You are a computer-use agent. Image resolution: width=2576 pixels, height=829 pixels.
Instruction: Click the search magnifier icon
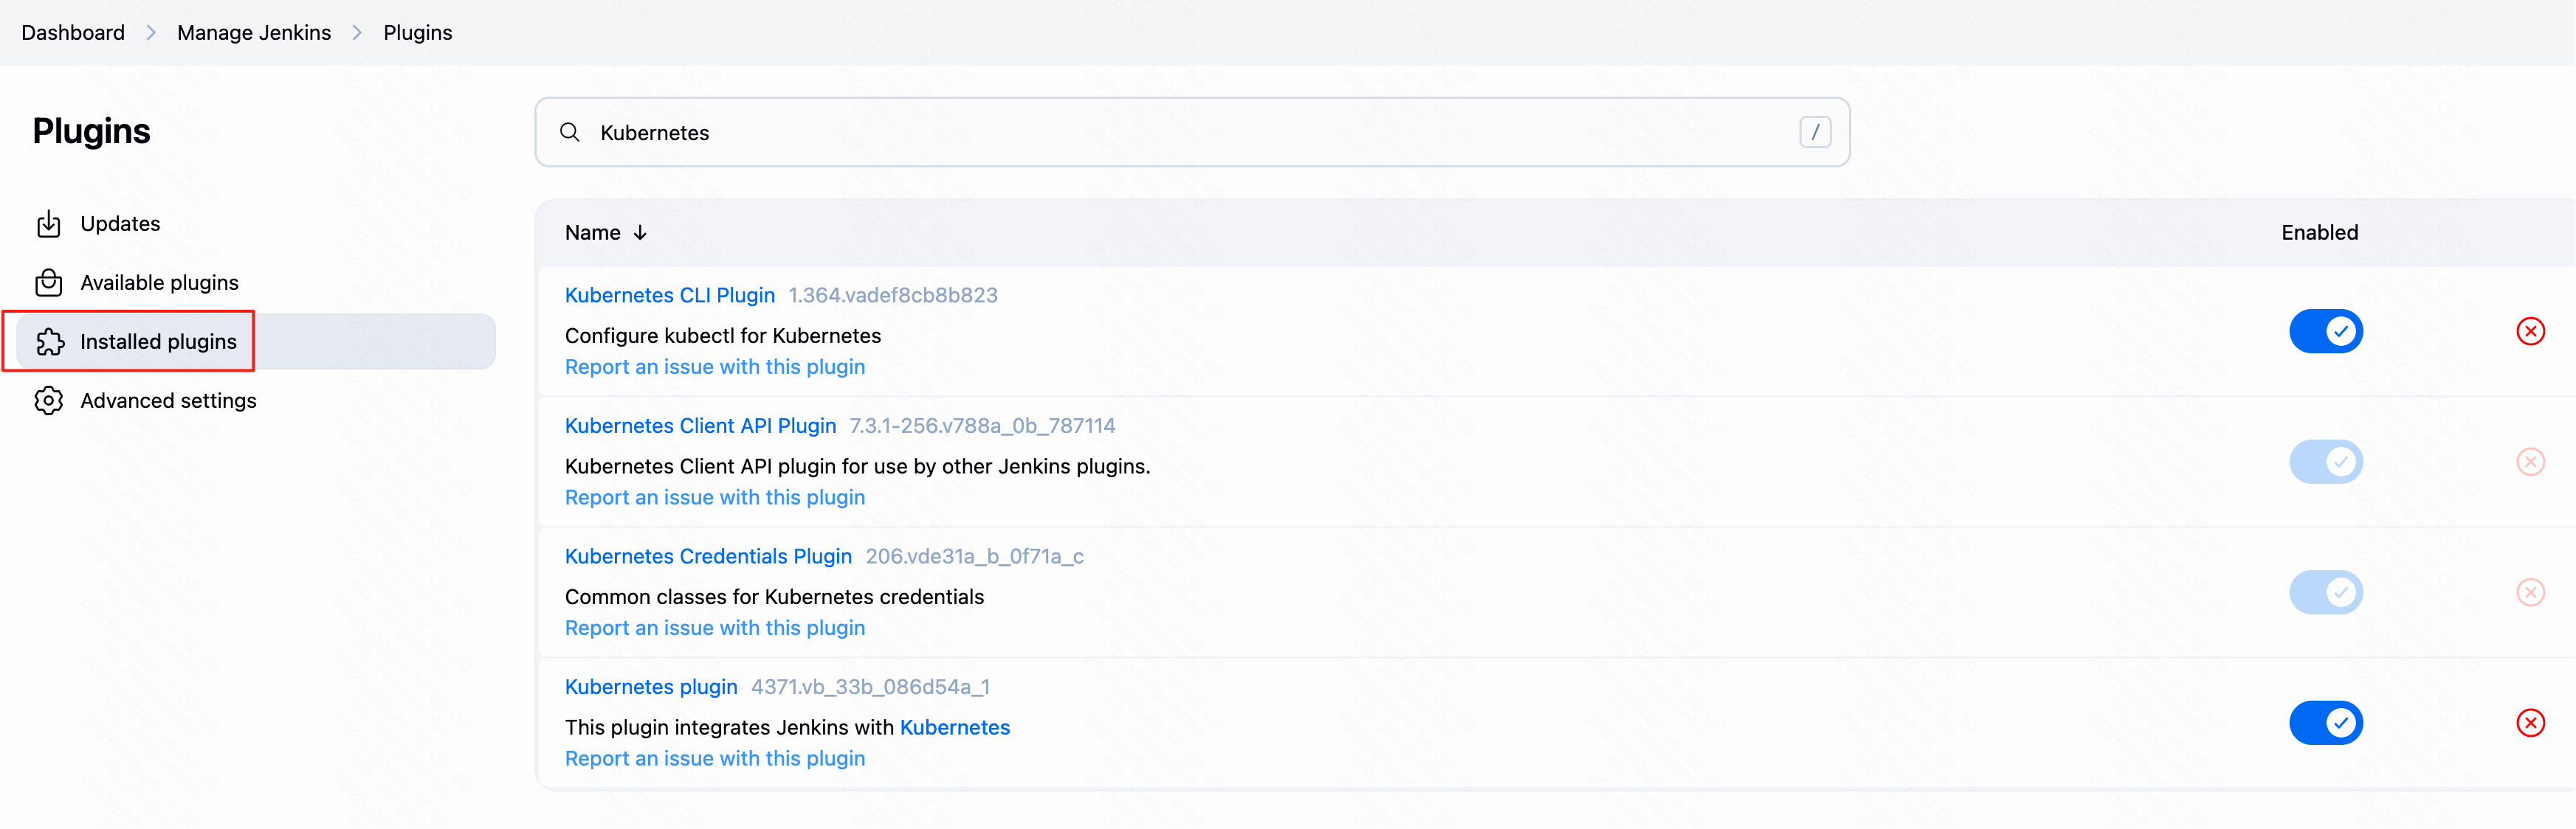[570, 133]
